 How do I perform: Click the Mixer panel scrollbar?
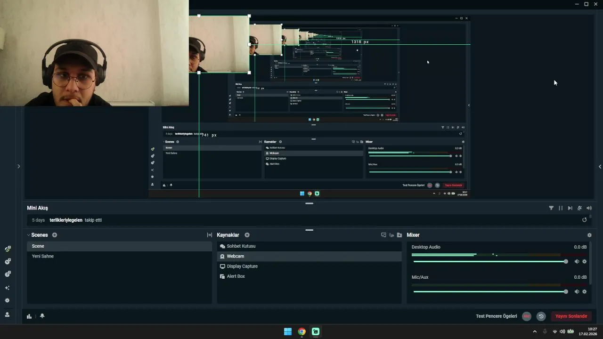590,263
